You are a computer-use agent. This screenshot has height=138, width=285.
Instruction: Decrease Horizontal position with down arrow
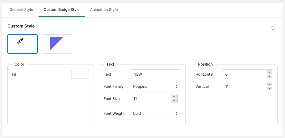coord(269,76)
